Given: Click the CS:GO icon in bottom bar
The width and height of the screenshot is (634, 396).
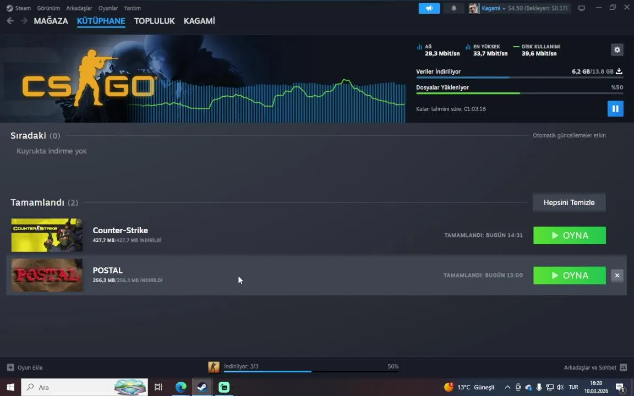Looking at the screenshot, I should 214,367.
